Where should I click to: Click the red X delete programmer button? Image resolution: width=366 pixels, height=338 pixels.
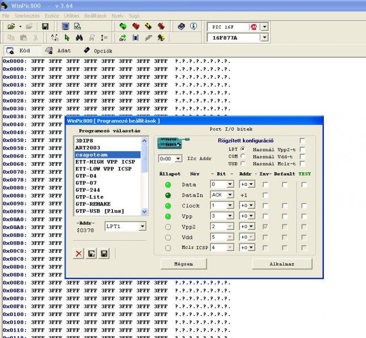[79, 254]
